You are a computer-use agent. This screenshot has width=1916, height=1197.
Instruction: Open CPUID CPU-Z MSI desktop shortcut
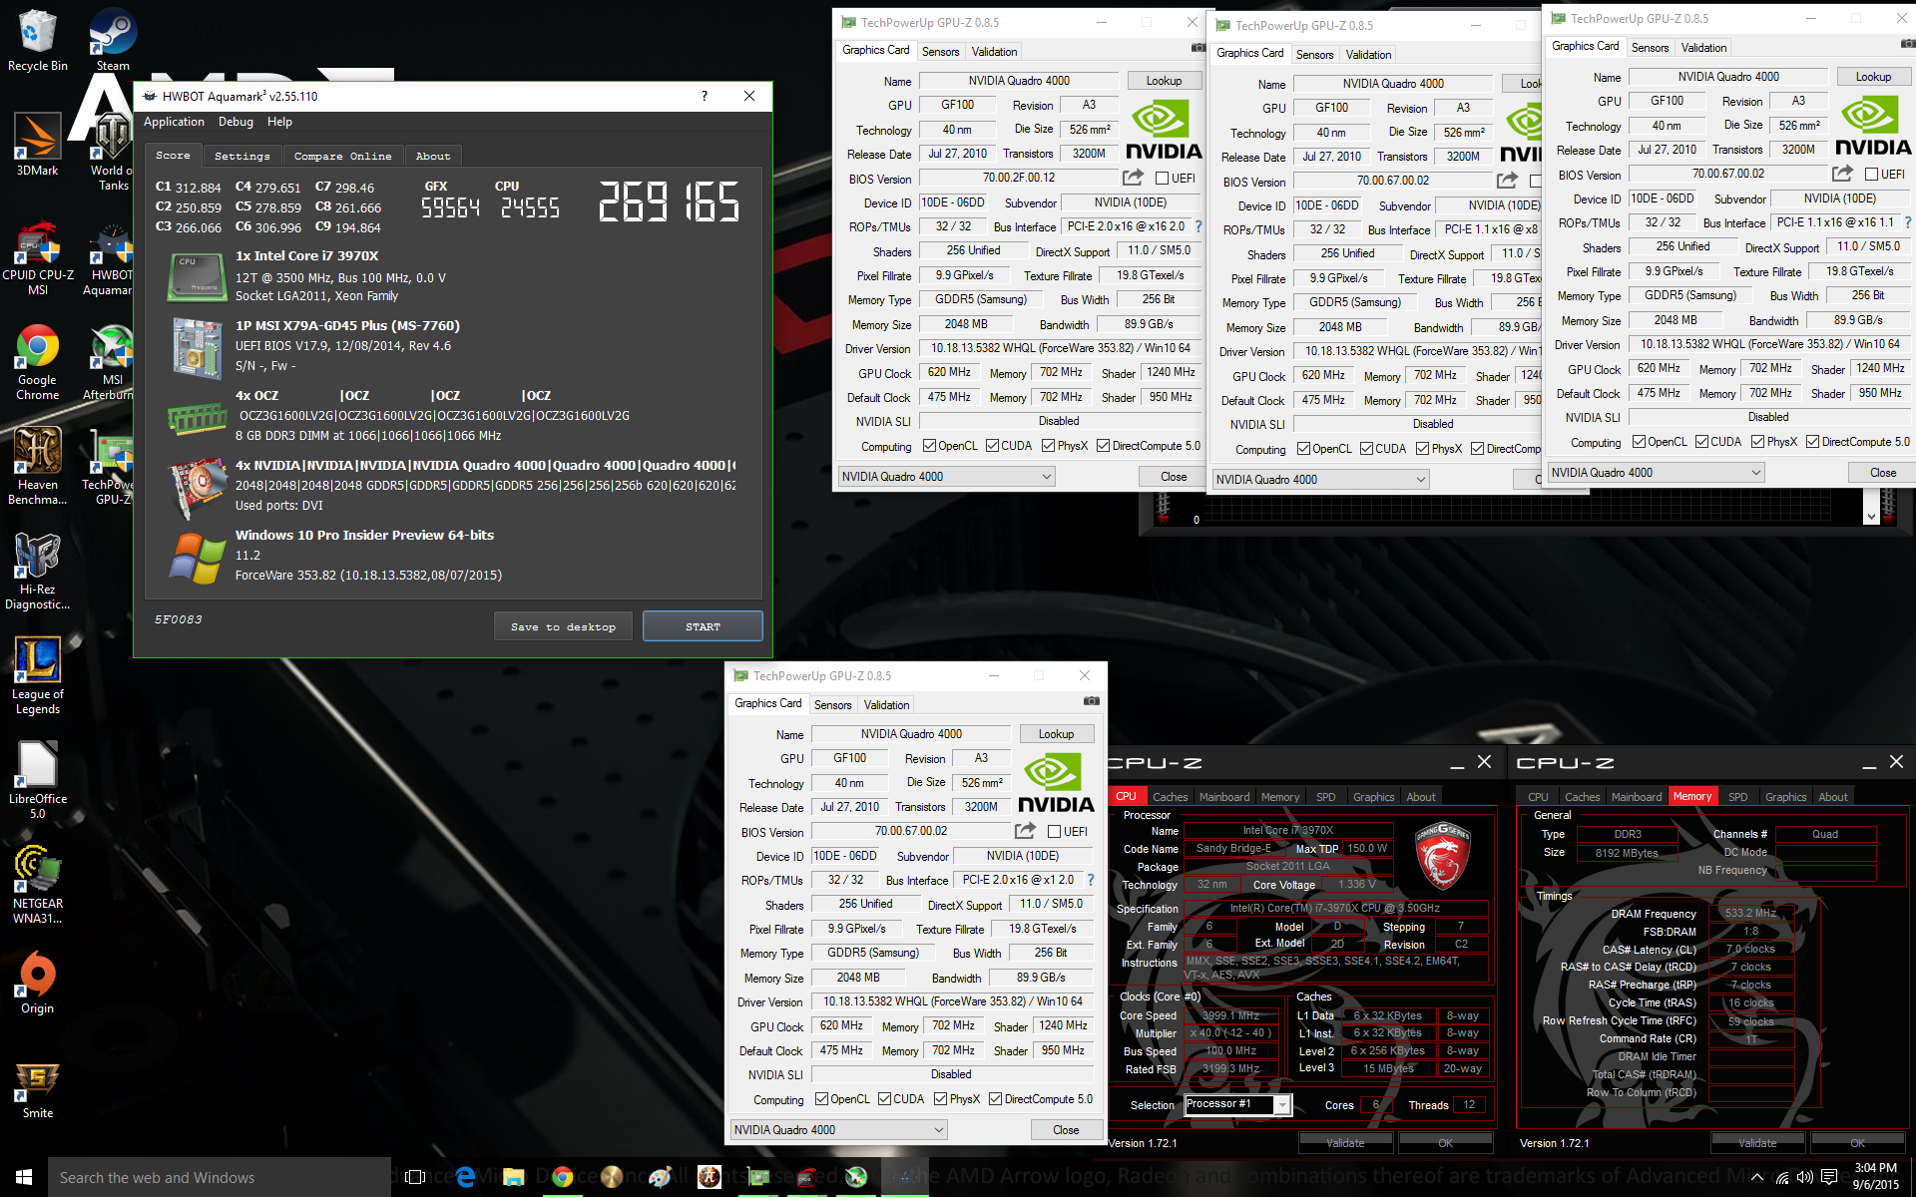pyautogui.click(x=37, y=257)
